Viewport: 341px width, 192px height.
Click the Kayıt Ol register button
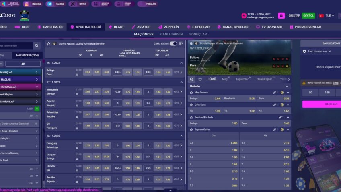click(x=308, y=16)
